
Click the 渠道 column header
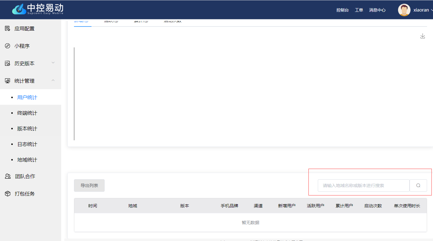click(x=258, y=206)
